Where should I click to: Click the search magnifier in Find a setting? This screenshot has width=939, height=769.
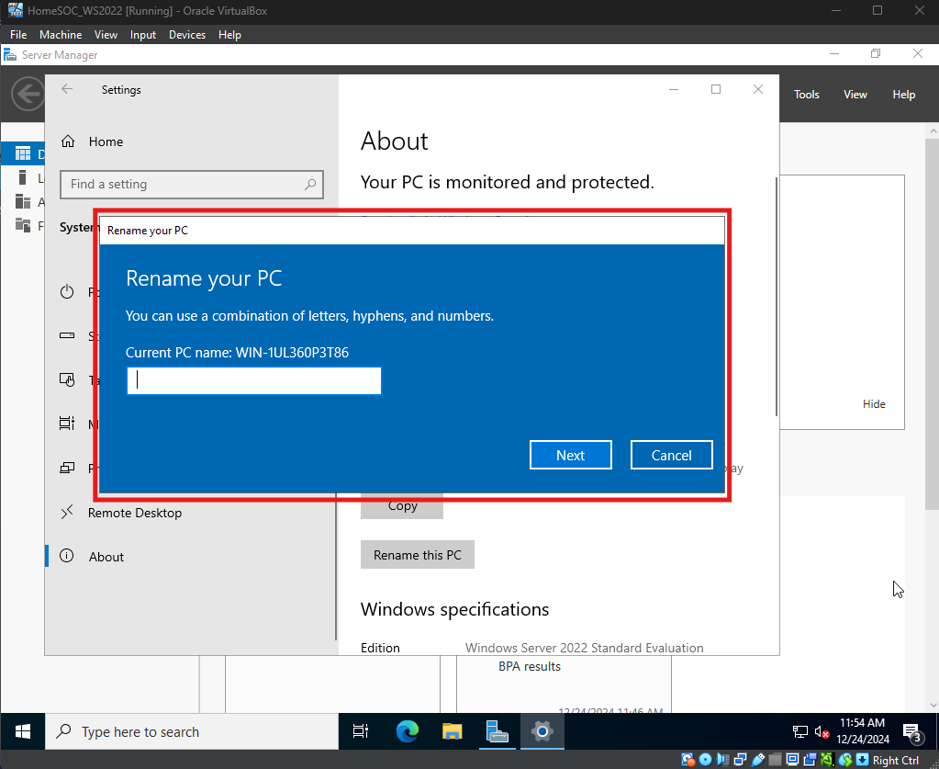coord(311,184)
